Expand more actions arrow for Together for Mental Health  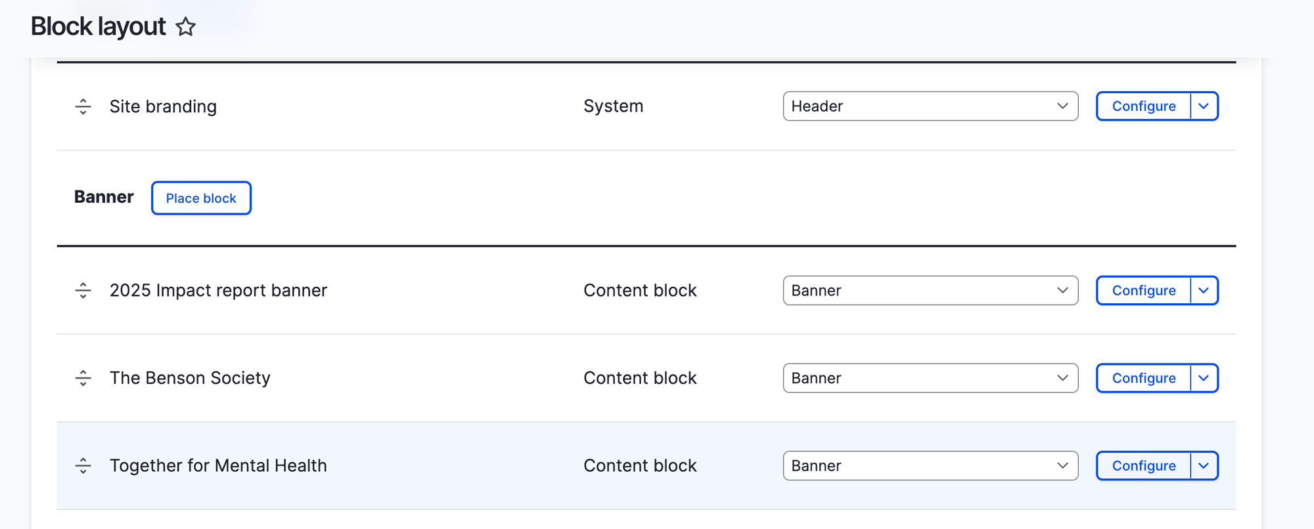point(1204,466)
